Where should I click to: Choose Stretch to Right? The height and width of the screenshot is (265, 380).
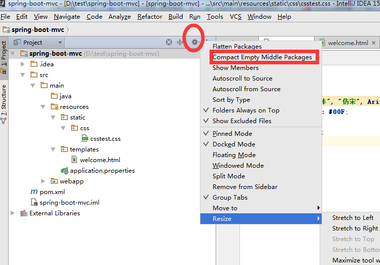coord(355,229)
